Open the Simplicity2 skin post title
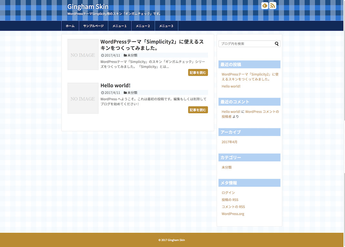 pyautogui.click(x=152, y=45)
